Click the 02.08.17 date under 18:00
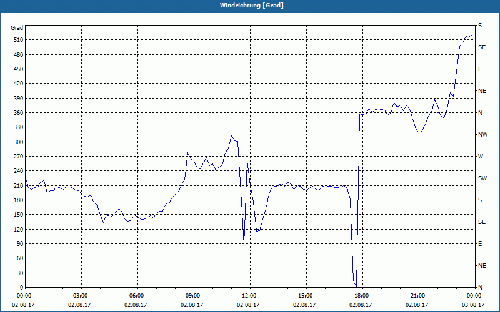This screenshot has height=312, width=500. (x=361, y=305)
